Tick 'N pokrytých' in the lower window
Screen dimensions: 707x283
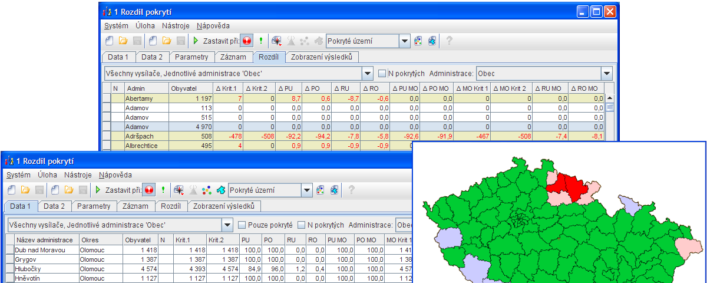[x=302, y=225]
